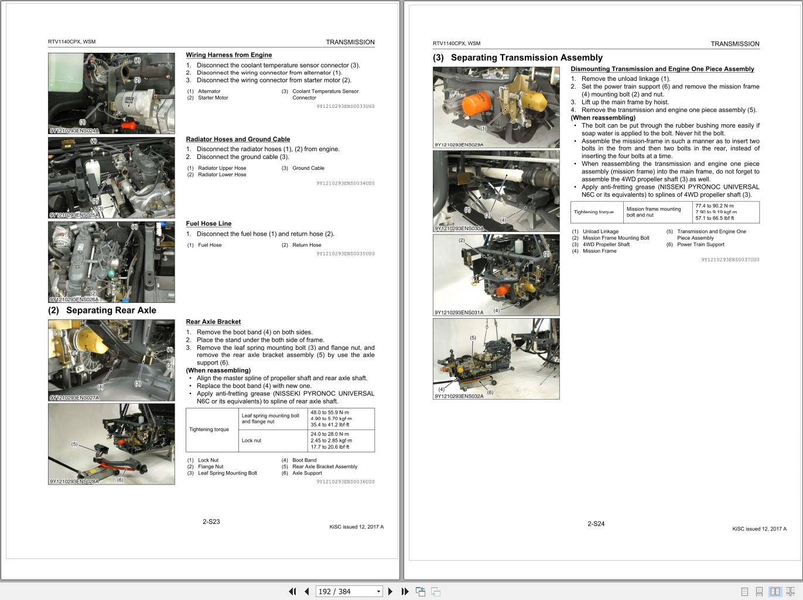Click legend entry '(3) Ground Cable'

(x=303, y=168)
